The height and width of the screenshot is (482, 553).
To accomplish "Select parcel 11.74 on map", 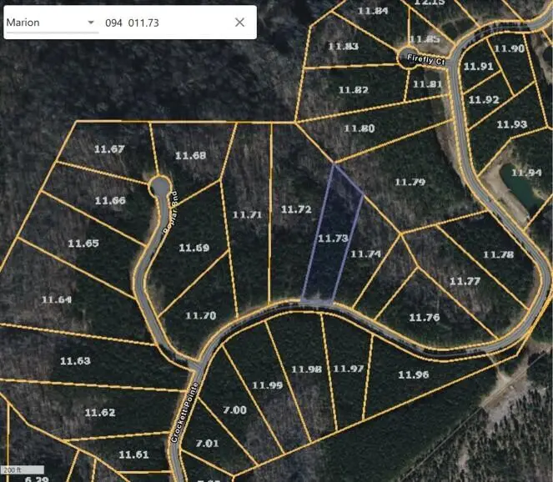I will click(x=365, y=254).
